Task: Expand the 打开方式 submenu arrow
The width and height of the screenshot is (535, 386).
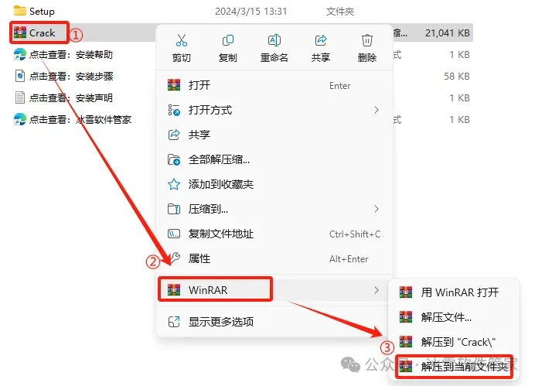Action: pyautogui.click(x=377, y=110)
